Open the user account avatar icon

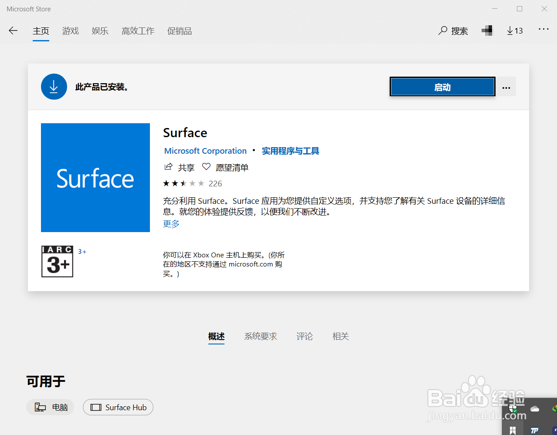tap(487, 30)
